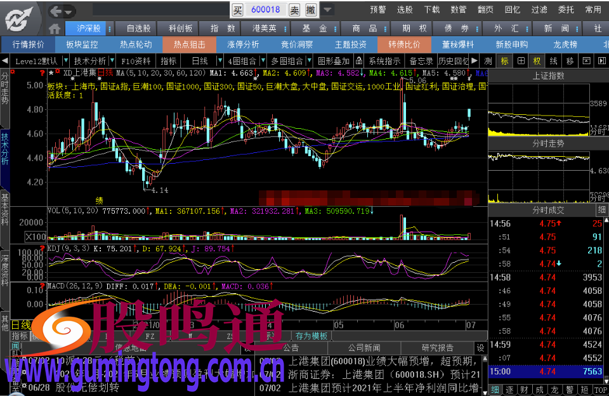The height and width of the screenshot is (396, 609).
Task: Open the 备忘录 memo button
Action: tap(421, 61)
